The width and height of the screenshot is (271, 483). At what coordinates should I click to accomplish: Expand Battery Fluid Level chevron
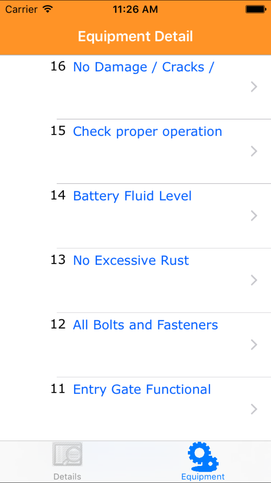254,216
